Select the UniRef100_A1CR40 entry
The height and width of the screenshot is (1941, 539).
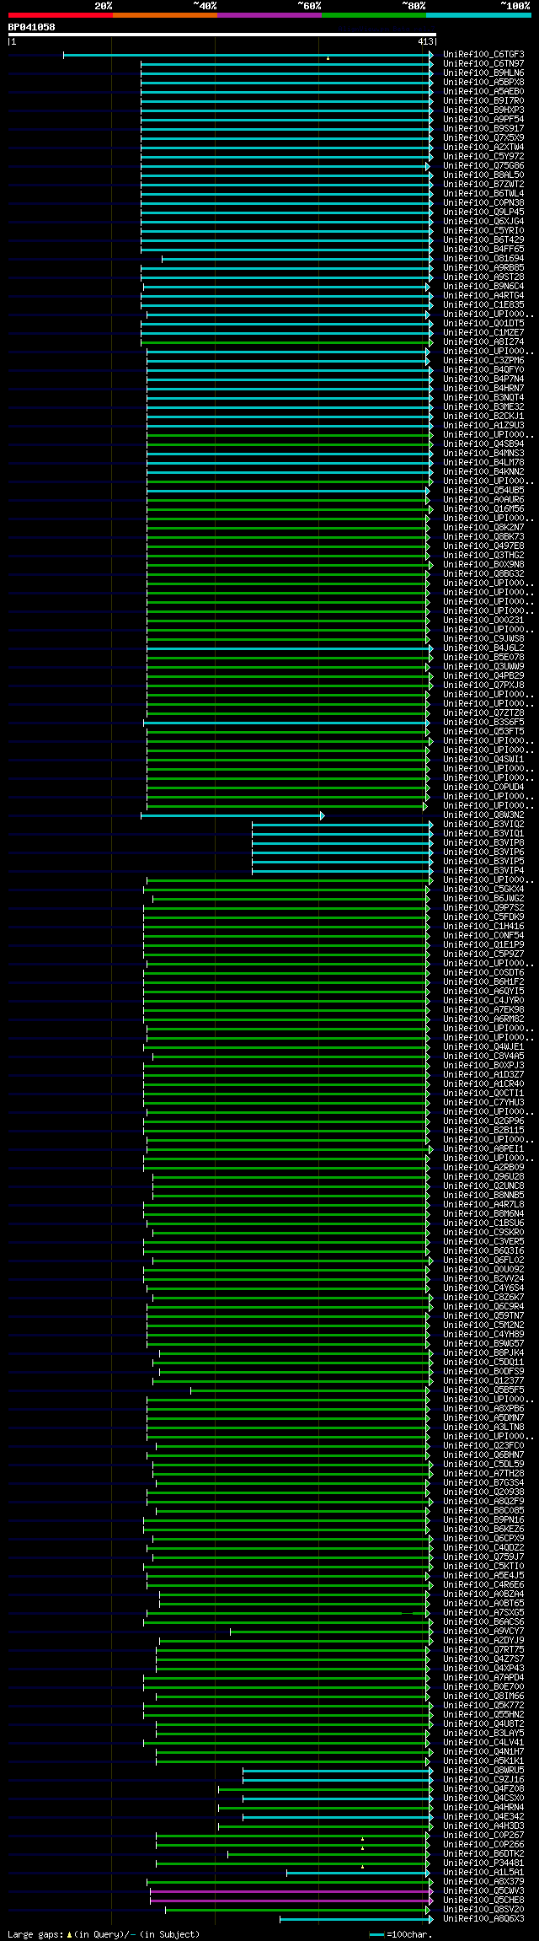click(x=483, y=1084)
